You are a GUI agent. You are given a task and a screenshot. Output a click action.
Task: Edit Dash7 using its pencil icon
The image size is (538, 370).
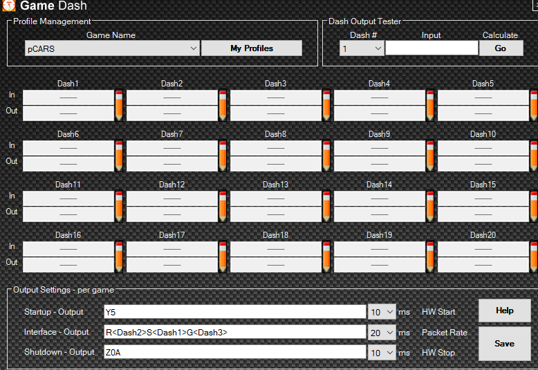(223, 156)
